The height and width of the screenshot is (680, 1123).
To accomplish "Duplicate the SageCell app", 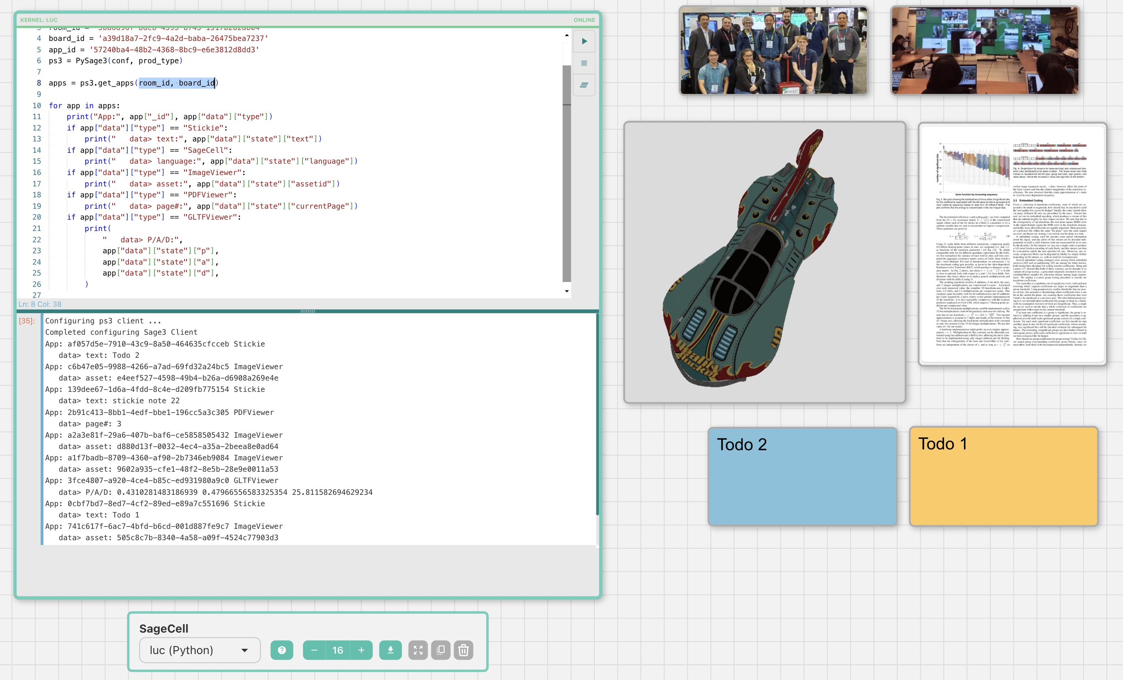I will [x=441, y=650].
